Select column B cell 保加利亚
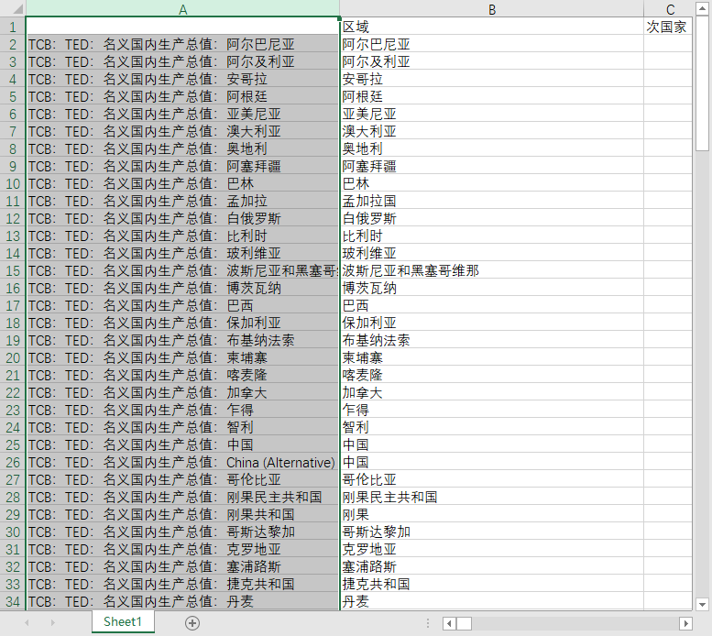 tap(492, 323)
